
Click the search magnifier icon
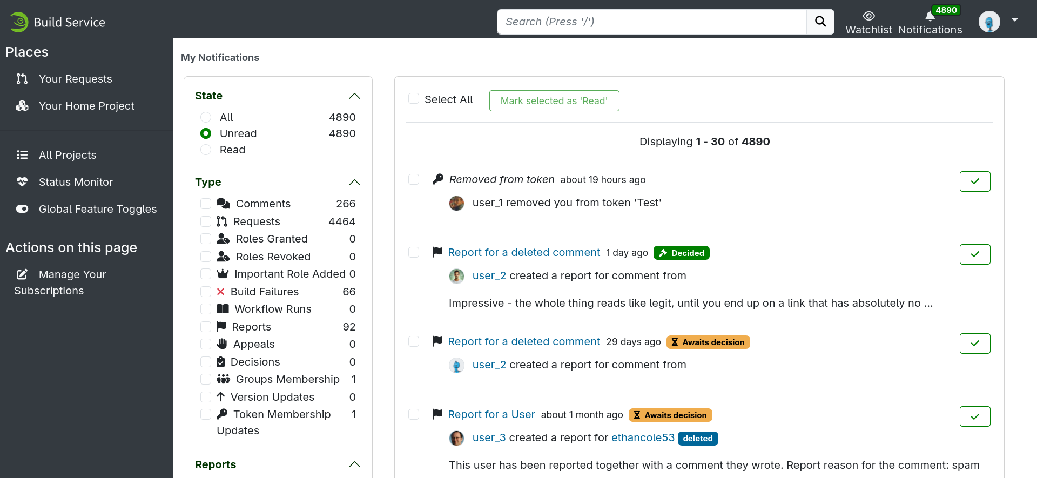[x=820, y=22]
